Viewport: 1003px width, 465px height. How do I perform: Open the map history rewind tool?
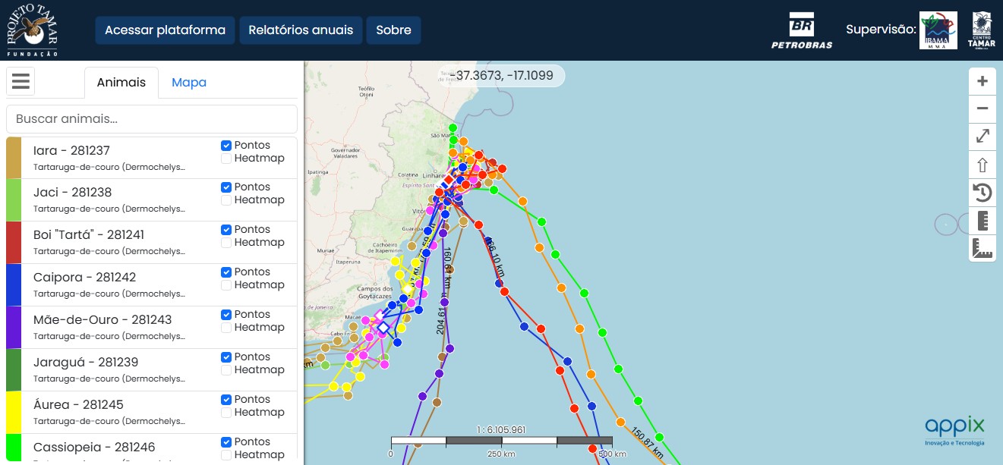click(x=982, y=192)
